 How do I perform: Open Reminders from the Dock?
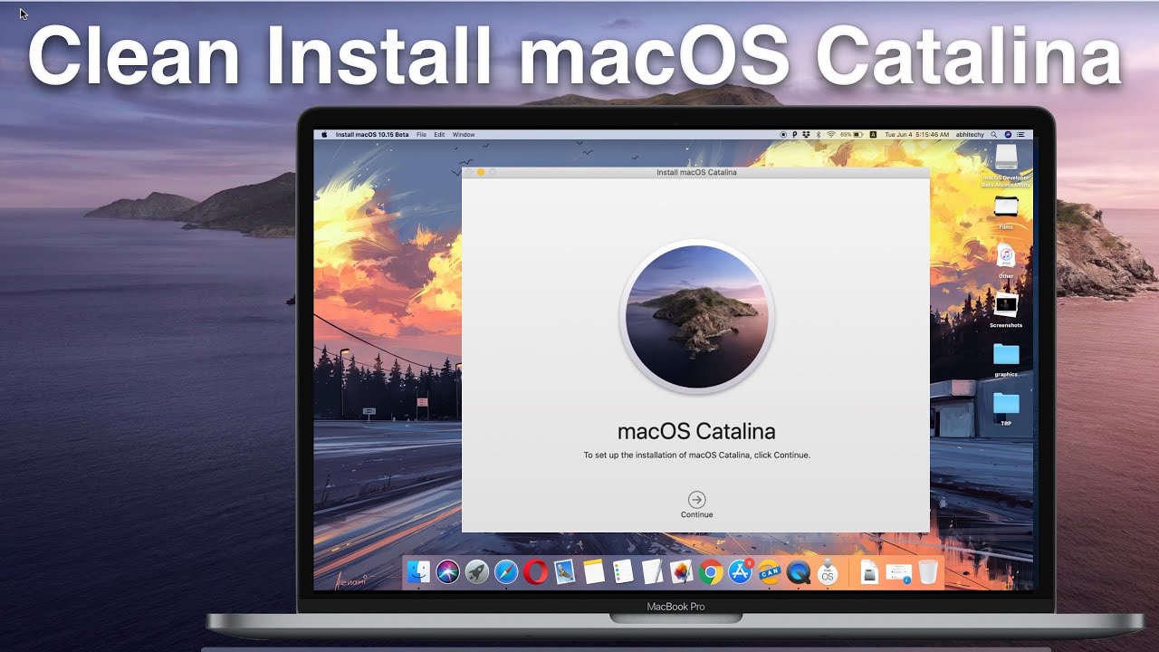(x=622, y=571)
